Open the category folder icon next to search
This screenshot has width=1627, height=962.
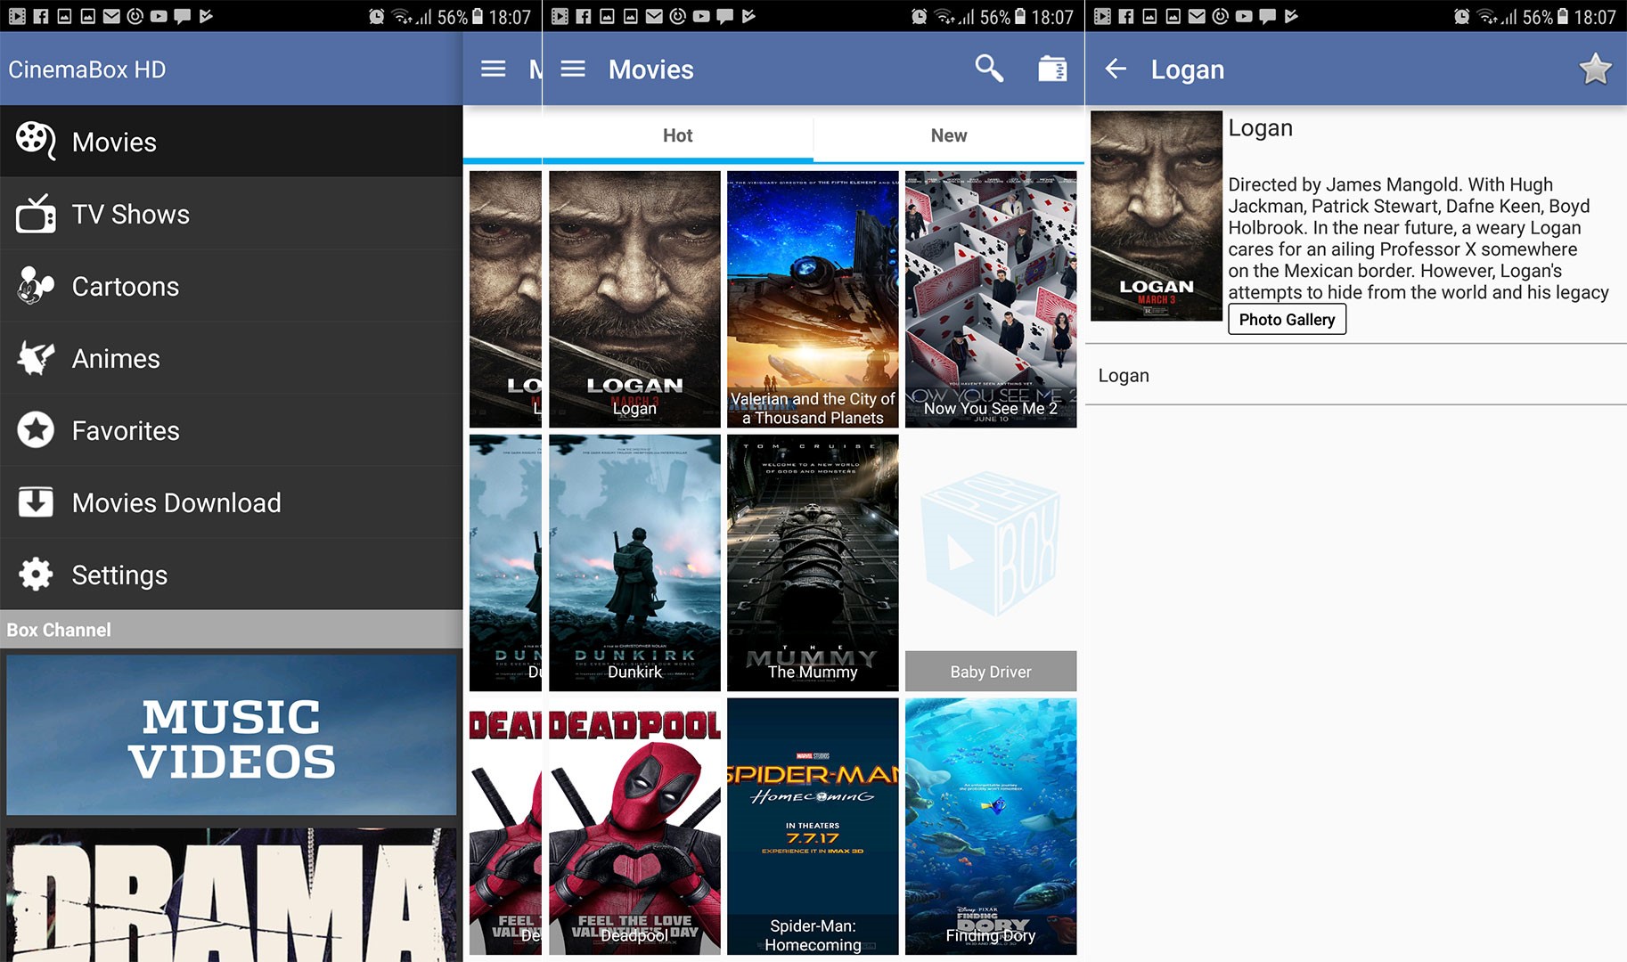point(1052,69)
